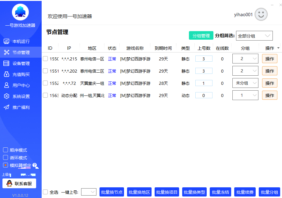Click the green 分组管理 button
The width and height of the screenshot is (282, 198).
coord(201,36)
